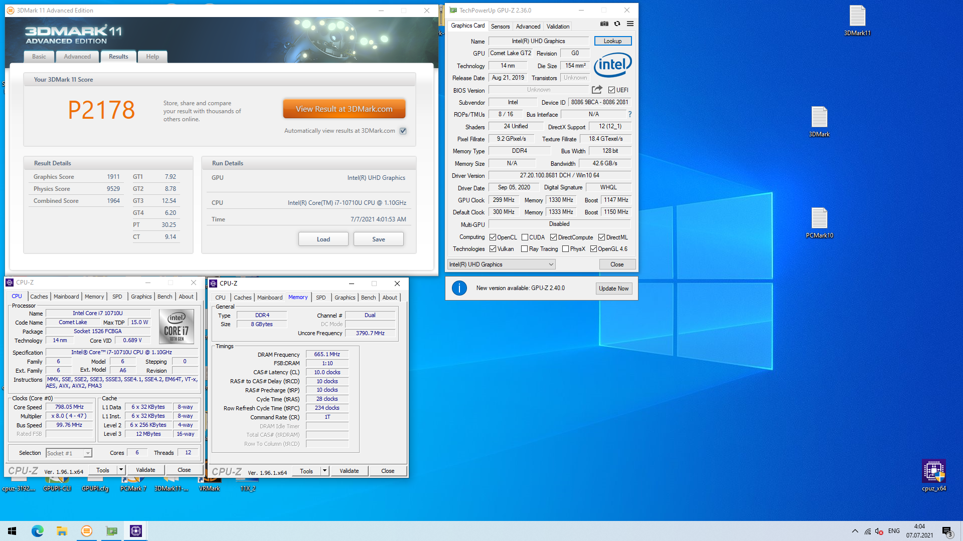Toggle the Vulkan checkbox

click(493, 249)
